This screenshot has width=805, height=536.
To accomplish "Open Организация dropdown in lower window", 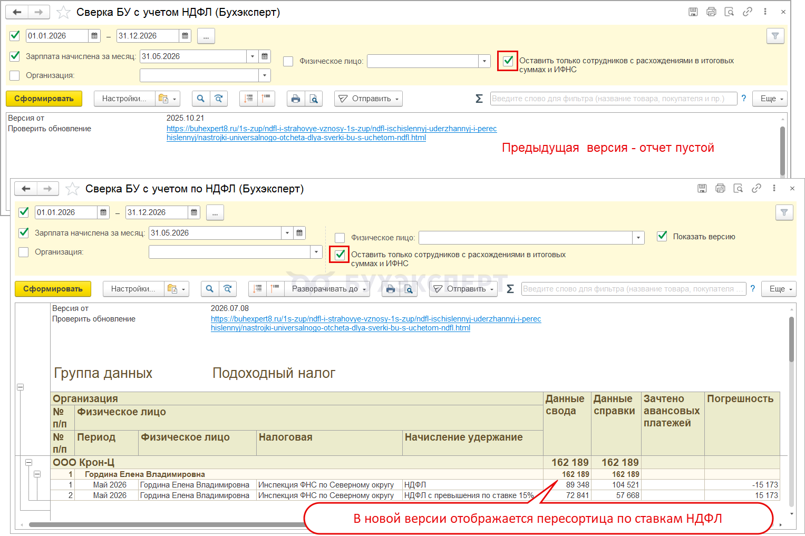I will tap(316, 252).
